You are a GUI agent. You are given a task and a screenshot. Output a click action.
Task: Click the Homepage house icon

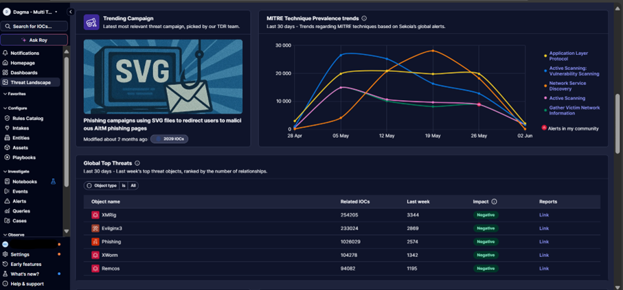5,62
